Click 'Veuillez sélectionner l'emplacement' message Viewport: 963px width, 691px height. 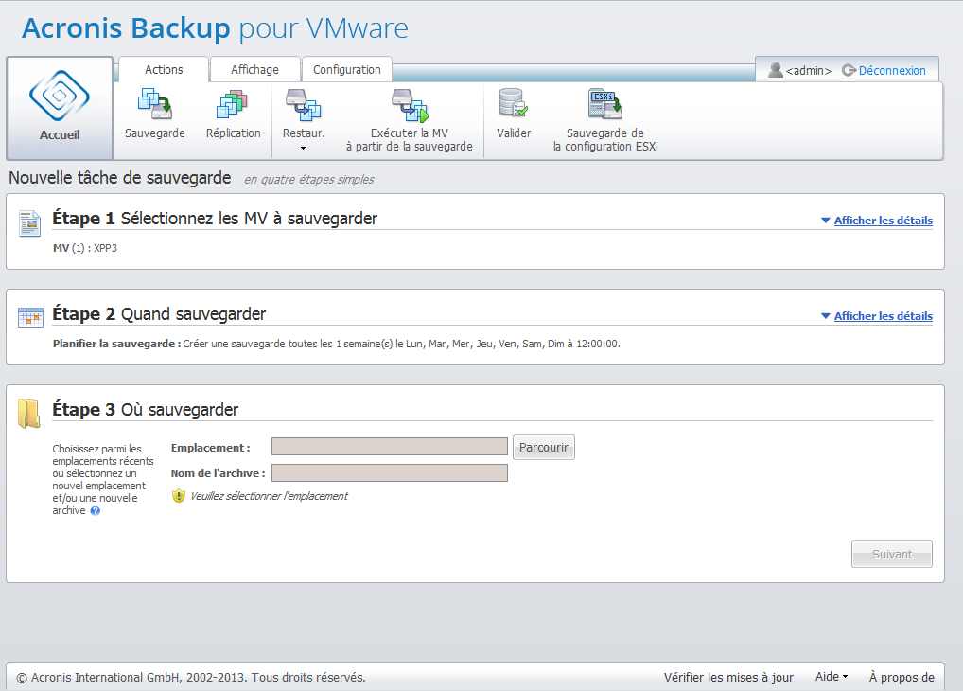(269, 496)
